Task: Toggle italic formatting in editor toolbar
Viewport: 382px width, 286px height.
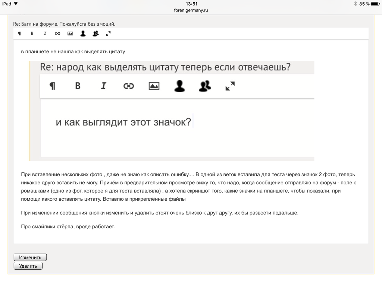Action: (45, 34)
